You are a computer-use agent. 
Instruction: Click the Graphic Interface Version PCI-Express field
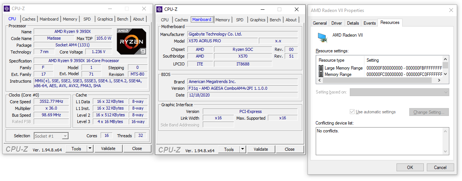[250, 111]
